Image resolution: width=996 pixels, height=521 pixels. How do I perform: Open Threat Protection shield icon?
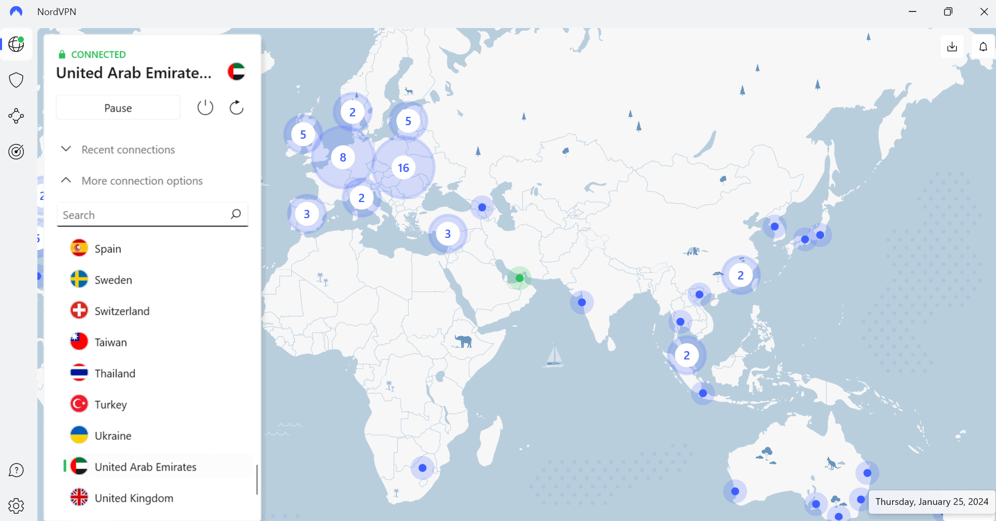16,80
